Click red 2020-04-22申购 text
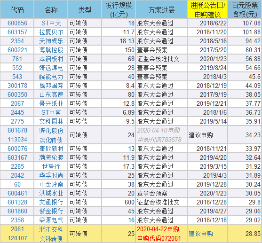This screenshot has height=243, width=262. [x=158, y=229]
